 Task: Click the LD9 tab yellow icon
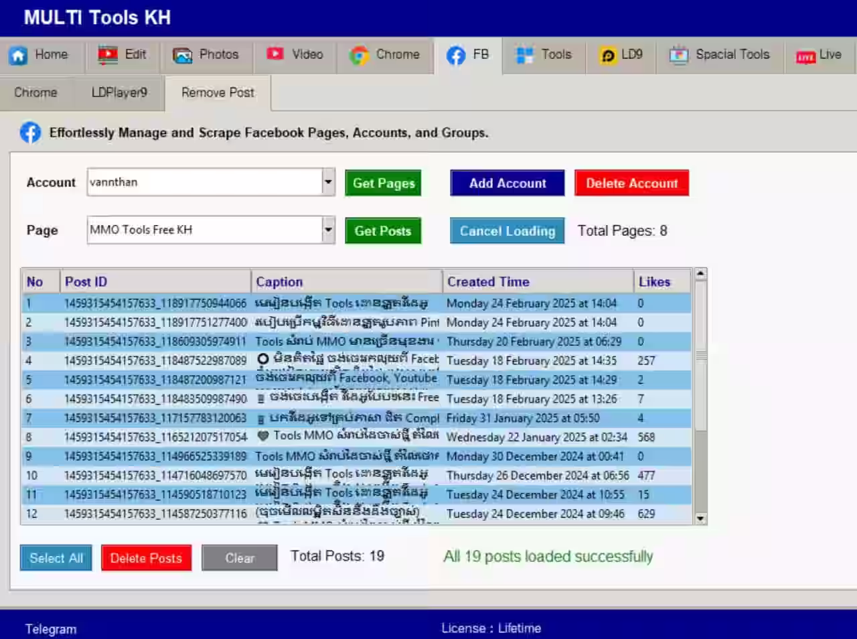point(608,56)
